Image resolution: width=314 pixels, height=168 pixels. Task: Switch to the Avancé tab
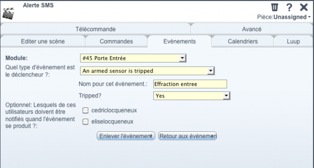click(252, 29)
